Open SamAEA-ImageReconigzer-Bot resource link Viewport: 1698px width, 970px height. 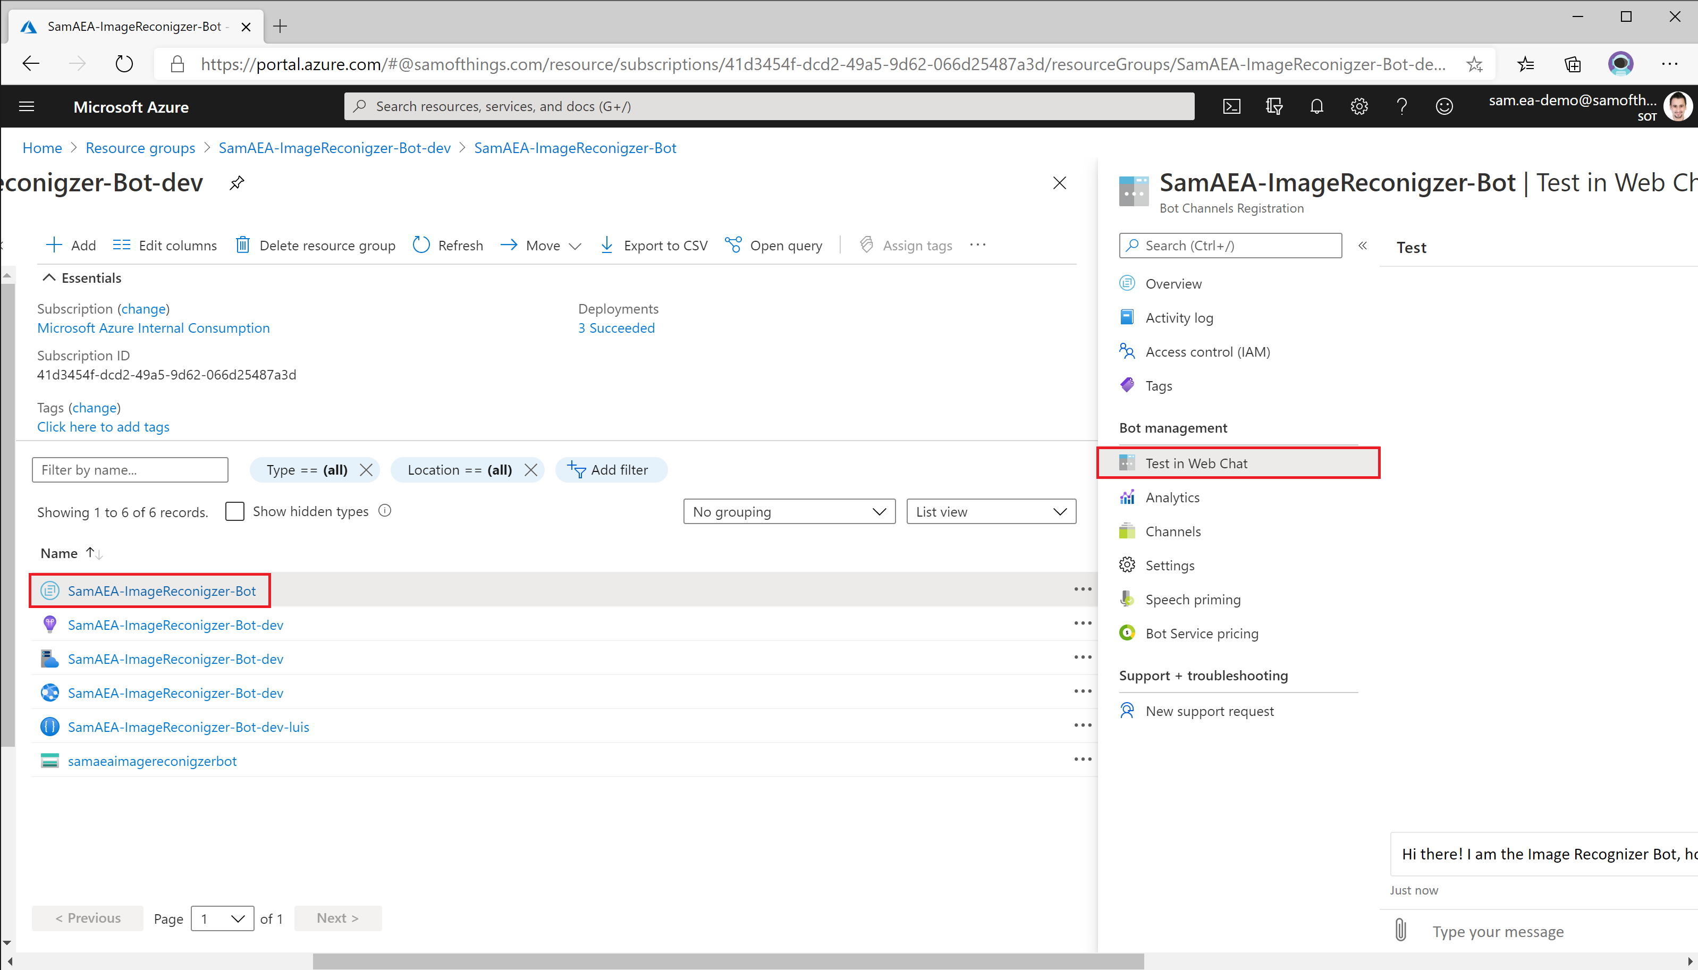point(161,591)
